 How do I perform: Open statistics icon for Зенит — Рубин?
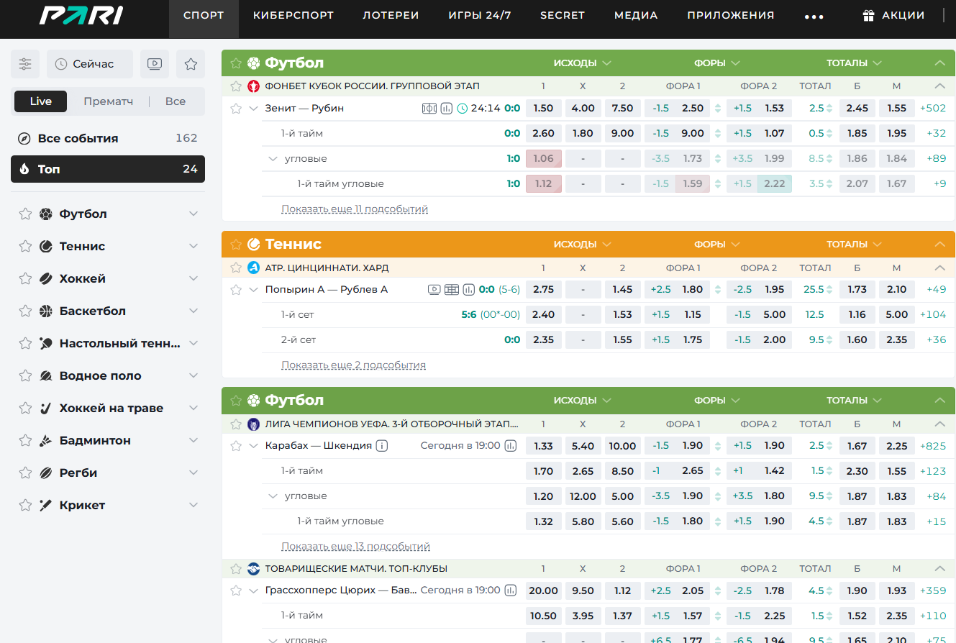447,109
